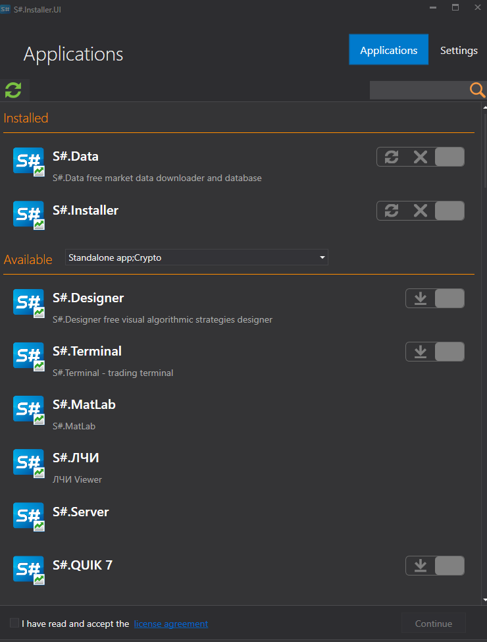
Task: Open the license agreement link
Action: coord(170,624)
